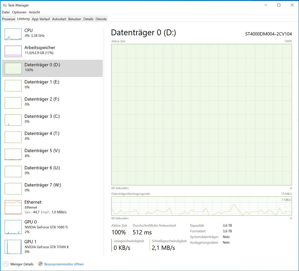Click Weniger Details button label
299x271 pixels.
(22, 264)
